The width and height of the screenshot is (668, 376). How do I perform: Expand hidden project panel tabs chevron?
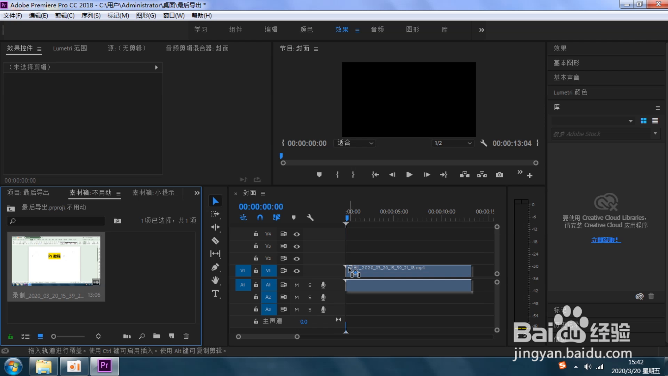click(x=197, y=193)
